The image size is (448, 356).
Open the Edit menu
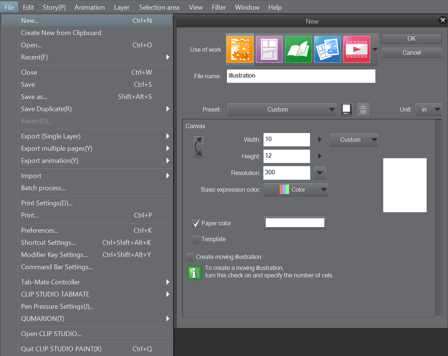[x=28, y=7]
